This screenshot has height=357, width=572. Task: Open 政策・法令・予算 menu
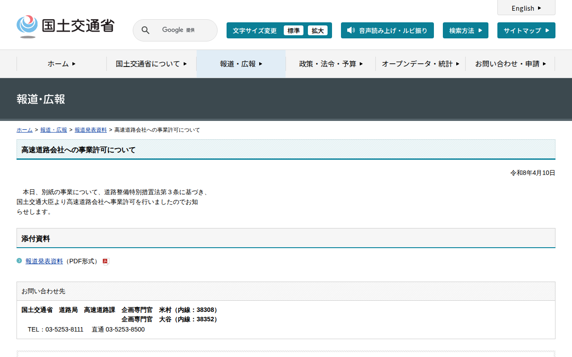pyautogui.click(x=331, y=64)
